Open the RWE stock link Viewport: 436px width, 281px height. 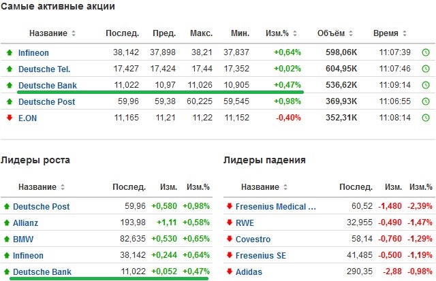245,223
